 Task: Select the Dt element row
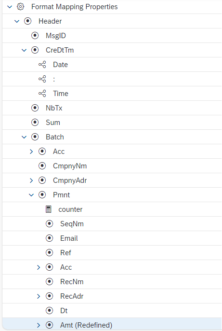point(112,311)
